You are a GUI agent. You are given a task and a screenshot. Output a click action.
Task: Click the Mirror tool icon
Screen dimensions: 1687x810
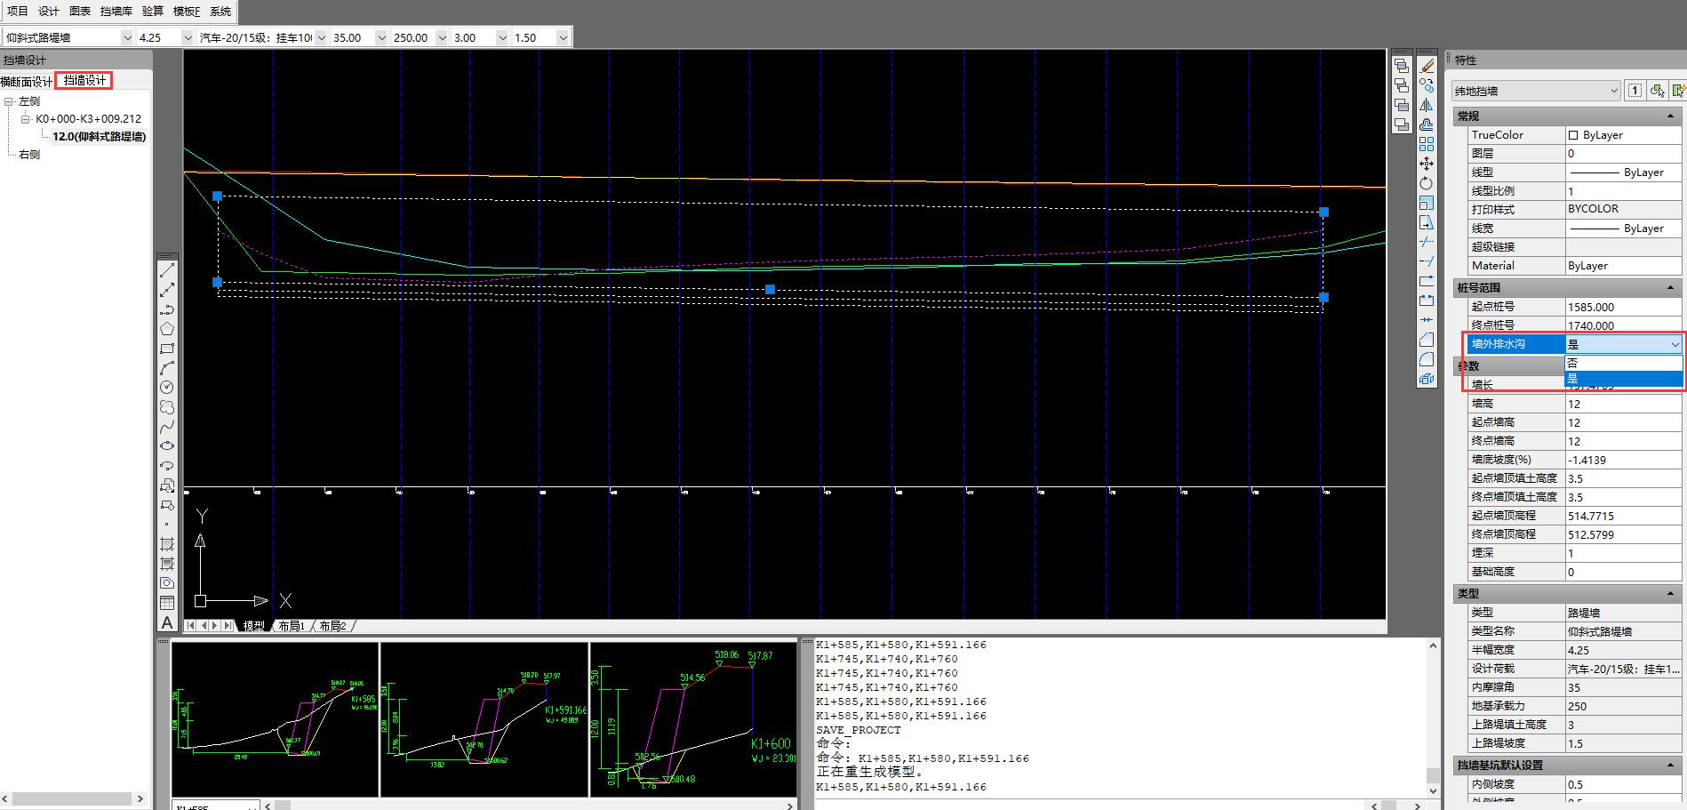[x=1427, y=105]
